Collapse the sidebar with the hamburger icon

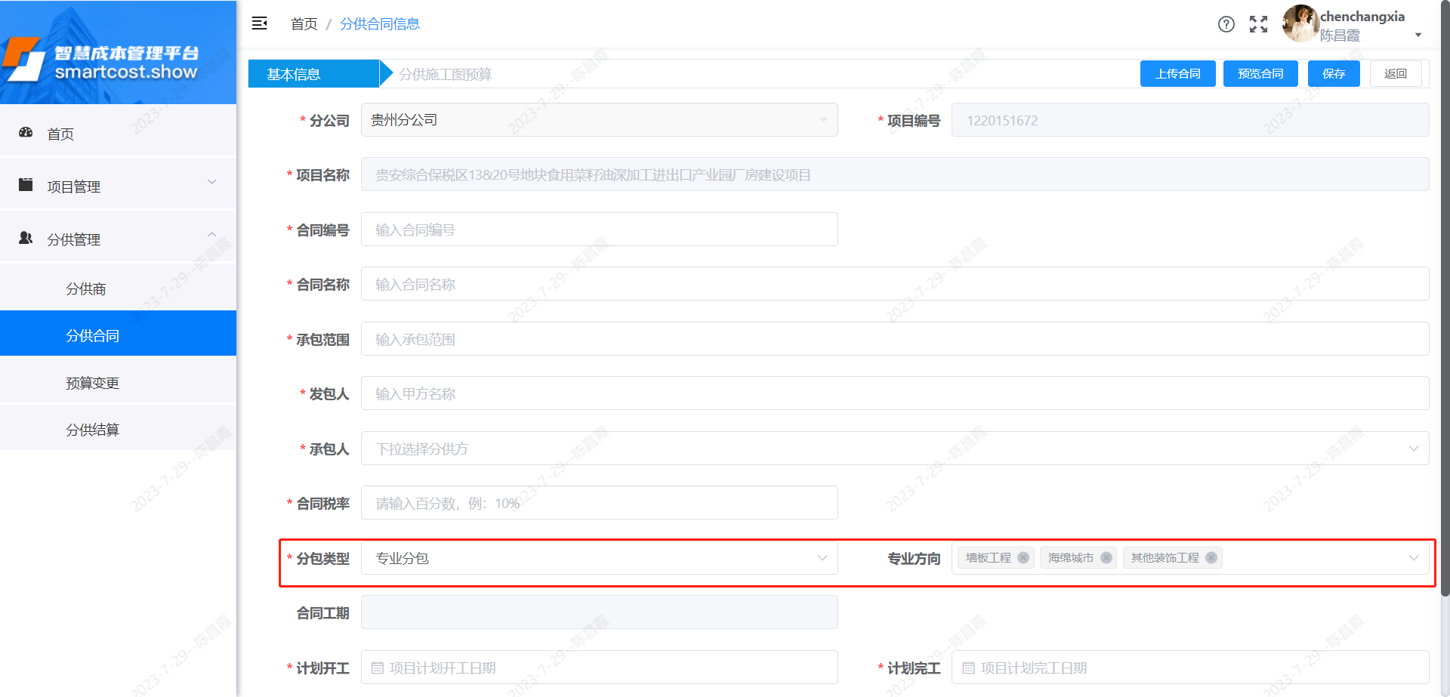tap(259, 23)
